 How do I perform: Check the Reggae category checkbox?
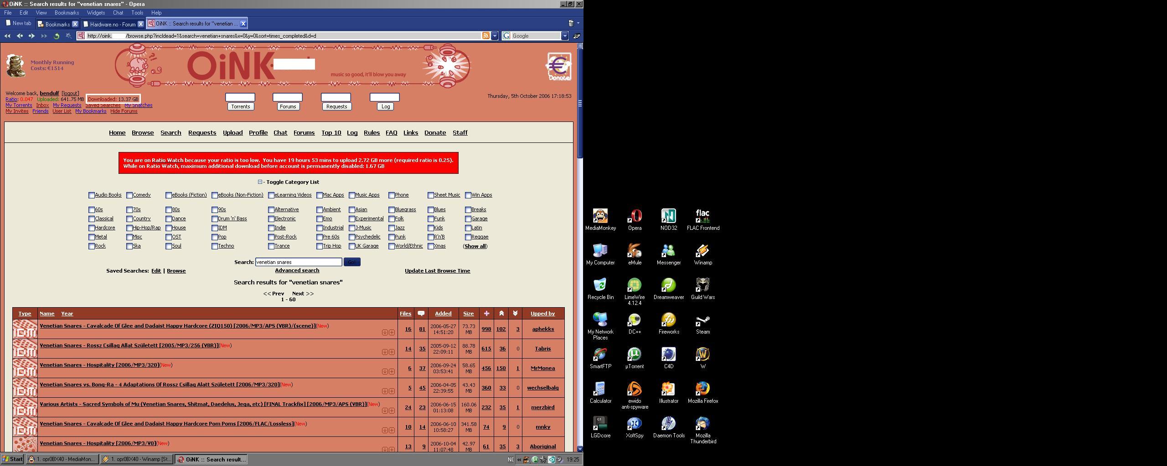pyautogui.click(x=468, y=237)
